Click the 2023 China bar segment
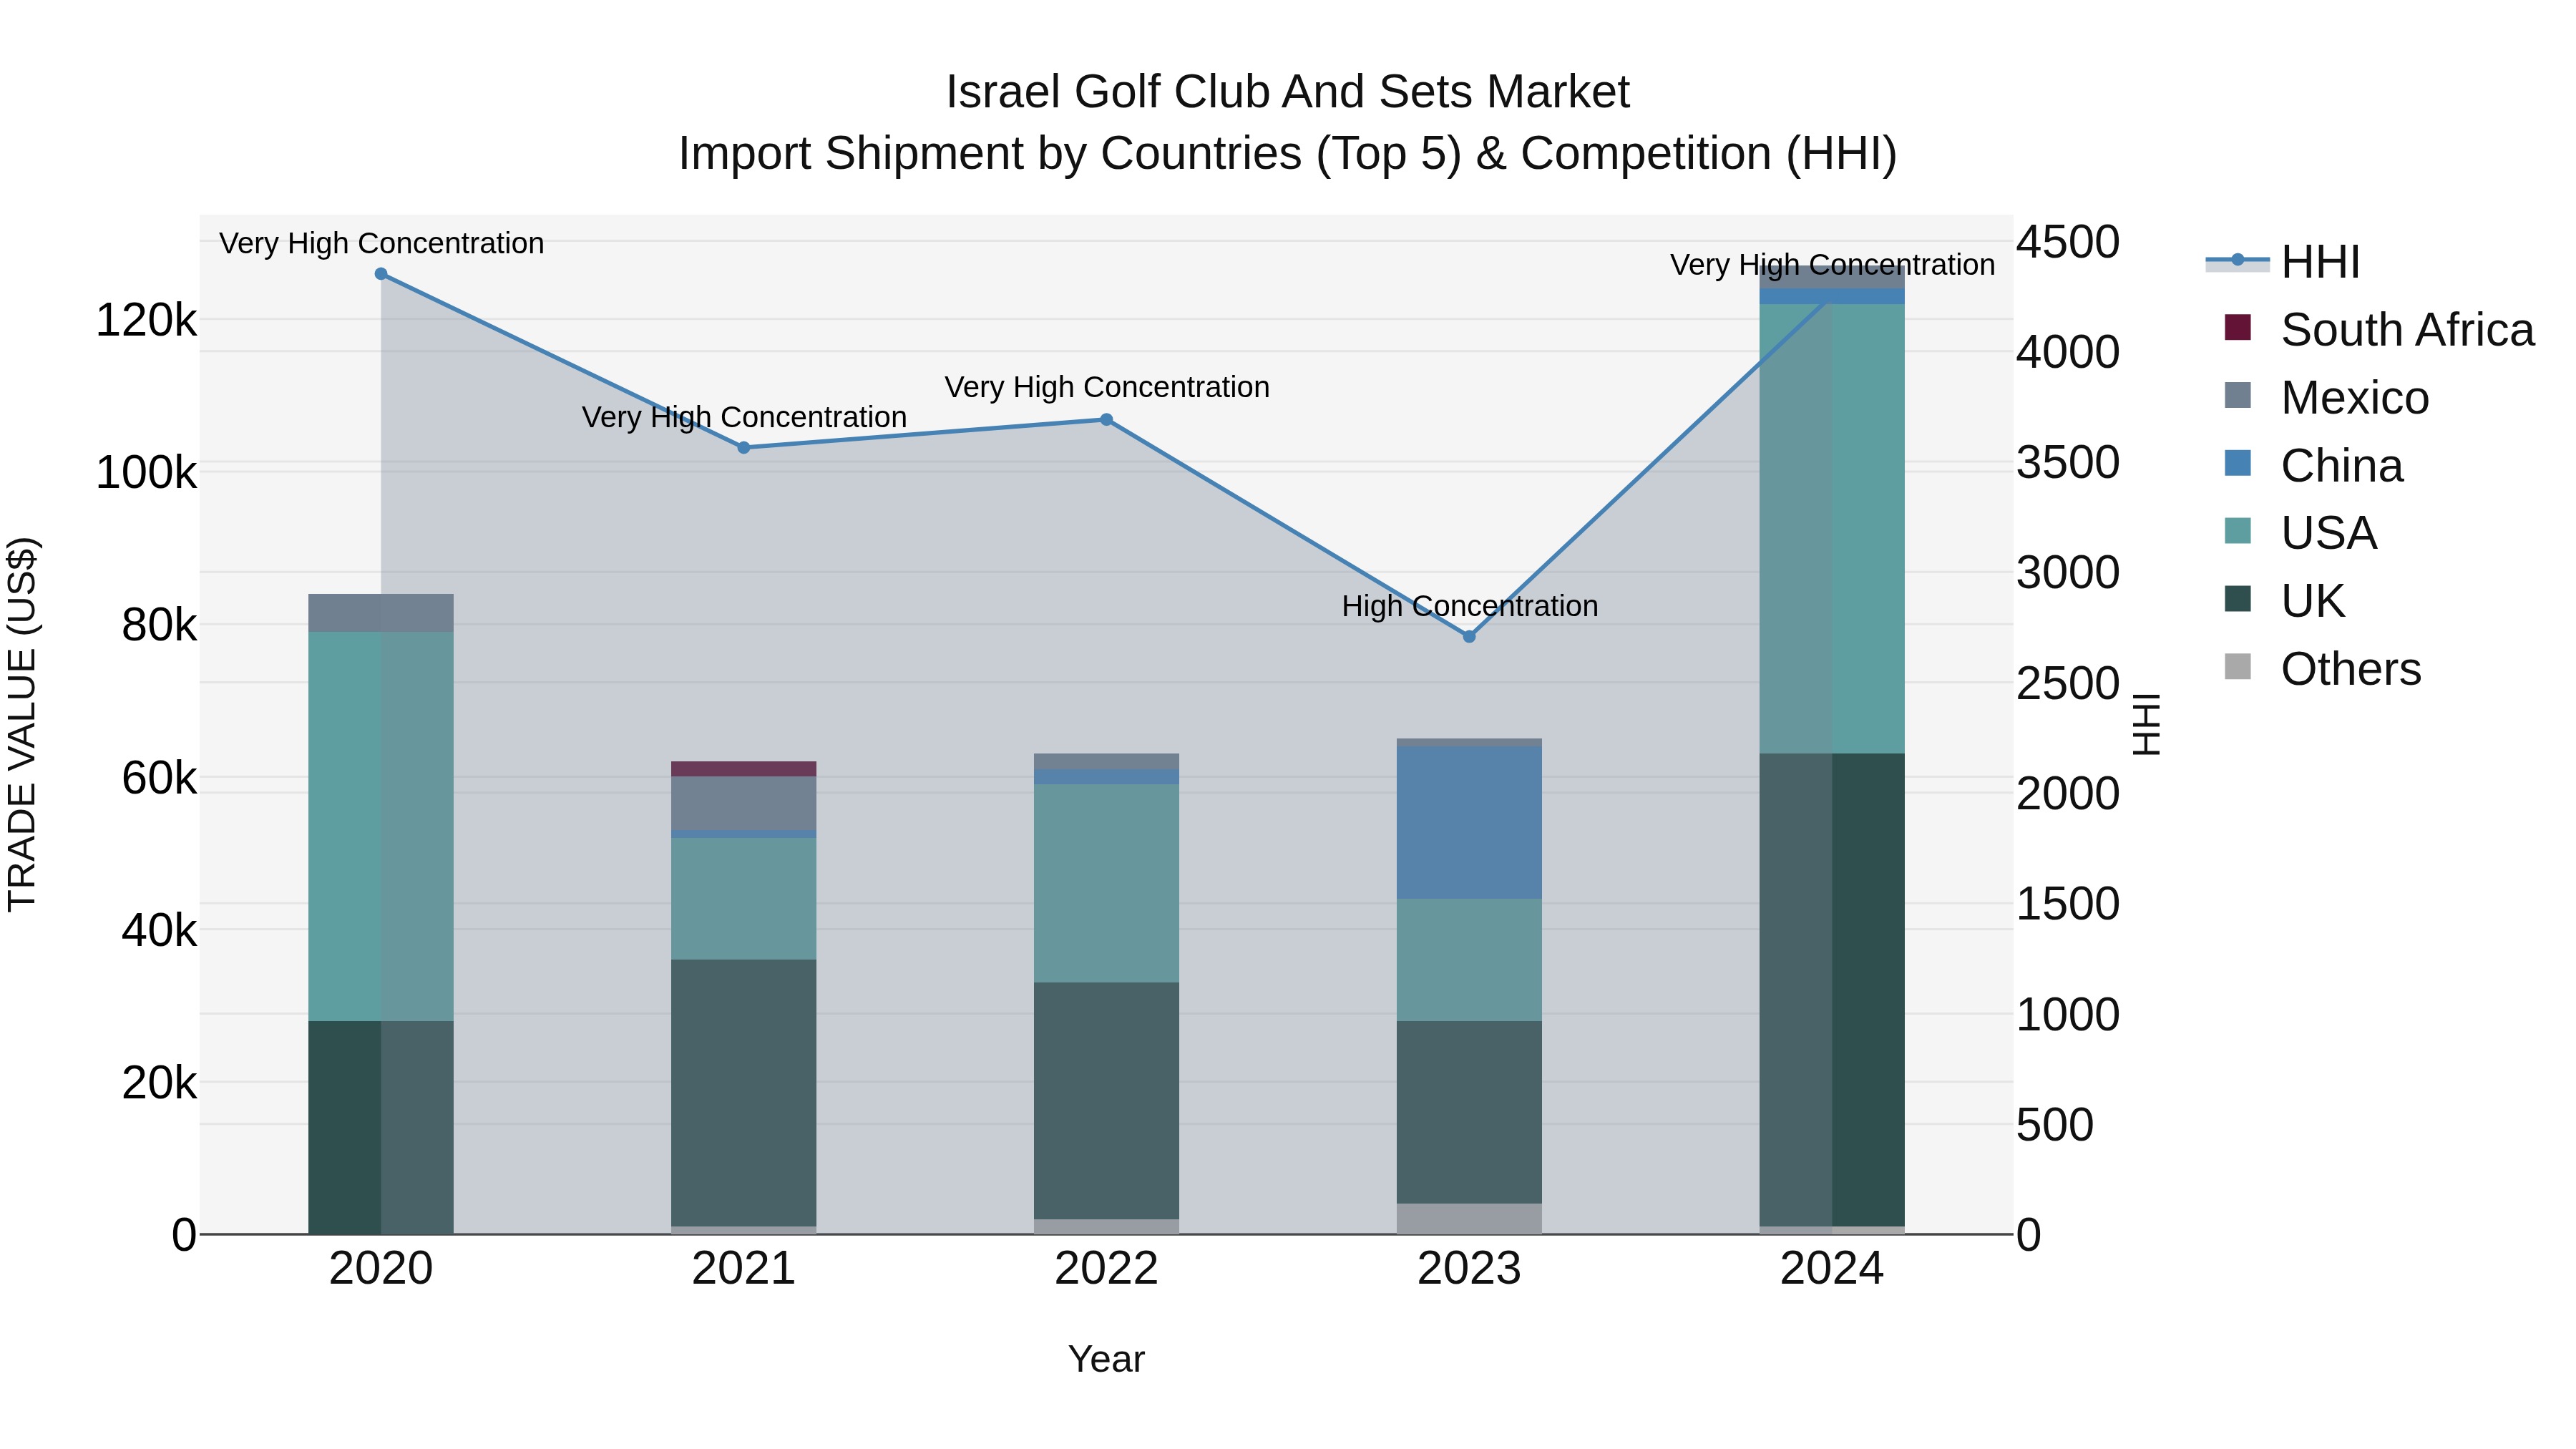The image size is (2576, 1449). click(x=1469, y=822)
